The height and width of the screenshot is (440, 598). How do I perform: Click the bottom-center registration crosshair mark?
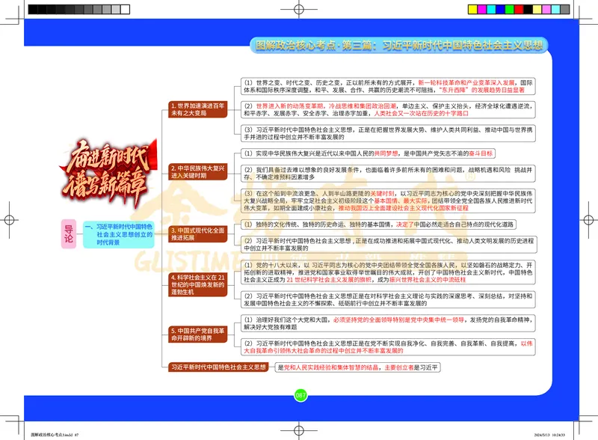(298, 433)
